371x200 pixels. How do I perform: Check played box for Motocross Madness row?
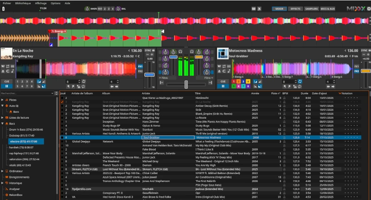pos(62,138)
